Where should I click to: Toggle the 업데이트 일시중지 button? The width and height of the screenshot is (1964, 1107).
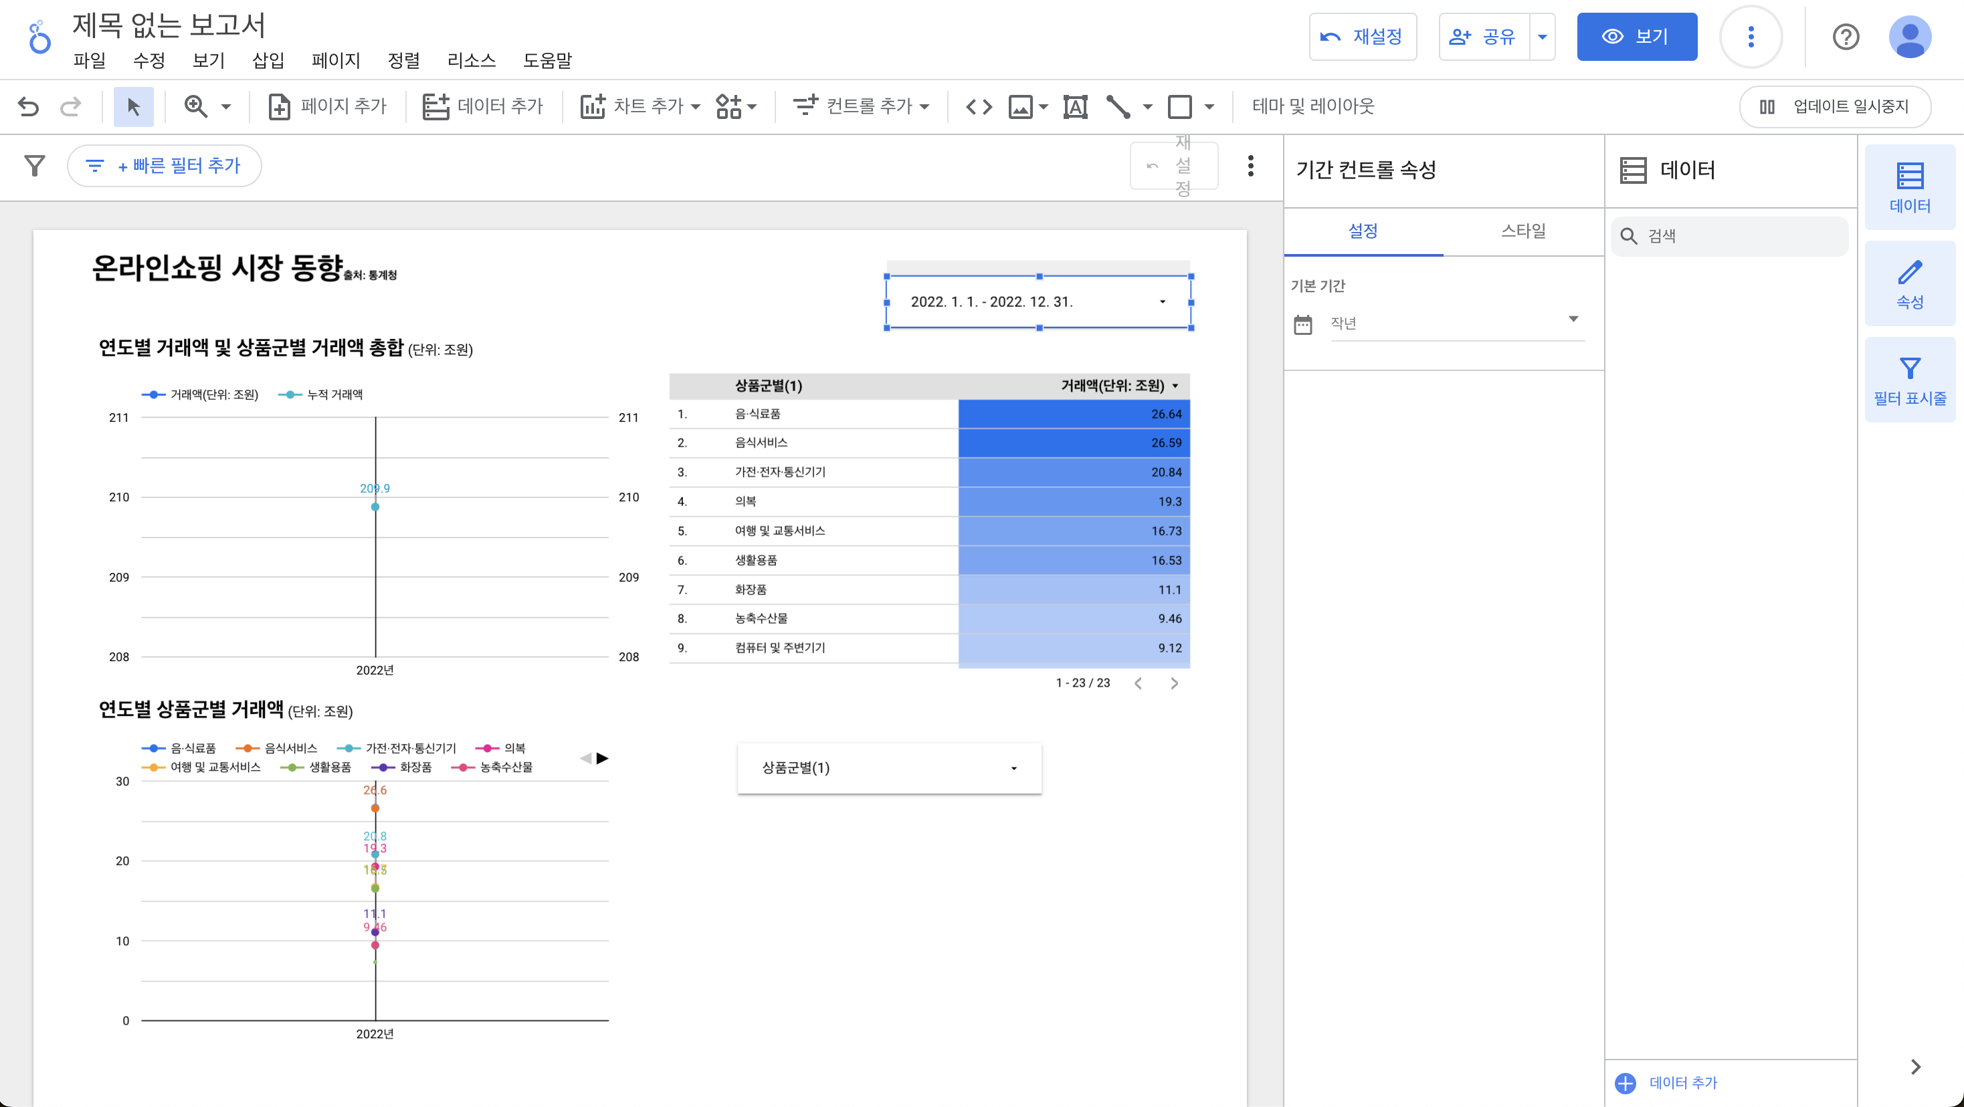1834,106
